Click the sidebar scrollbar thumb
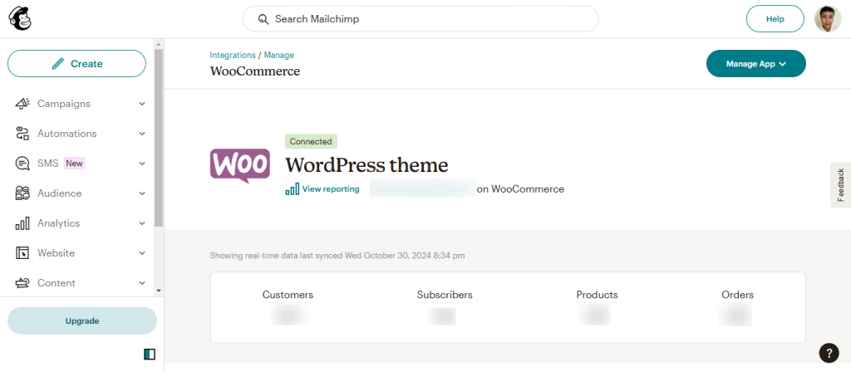The width and height of the screenshot is (851, 391). pos(159,138)
